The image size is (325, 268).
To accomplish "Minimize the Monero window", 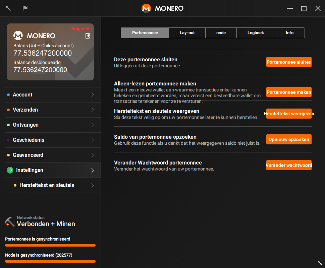I will click(x=290, y=8).
